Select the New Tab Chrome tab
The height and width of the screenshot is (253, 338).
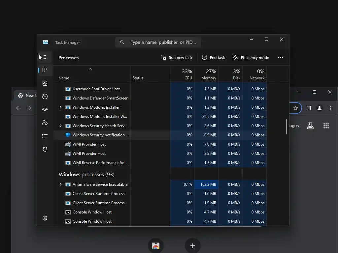click(25, 95)
